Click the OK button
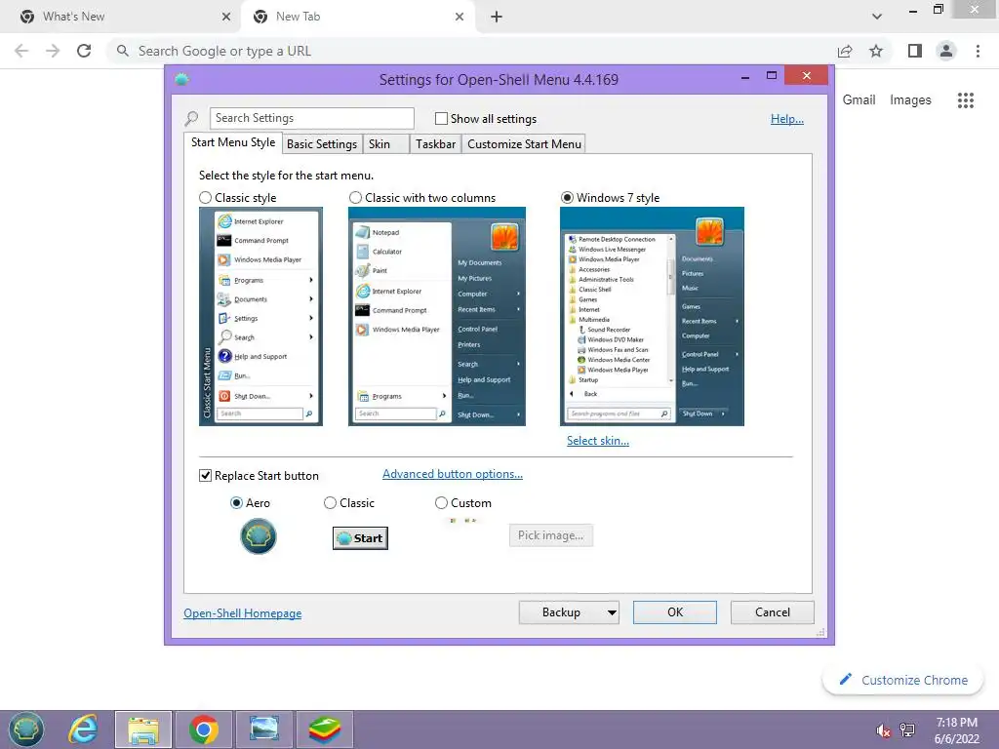 [675, 612]
